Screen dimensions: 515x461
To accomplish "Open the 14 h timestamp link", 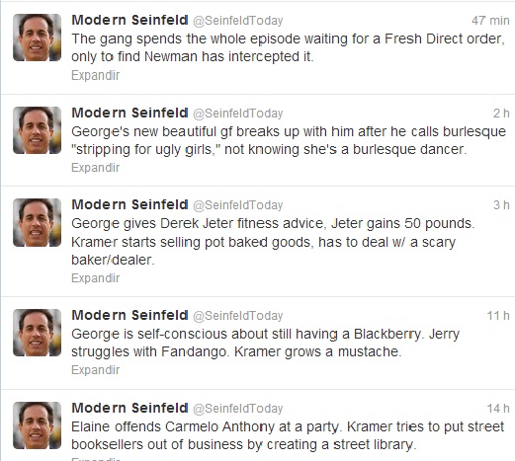I will point(498,409).
